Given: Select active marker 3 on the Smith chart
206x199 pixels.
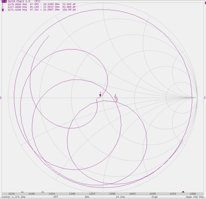Looking at the screenshot, I should click(100, 95).
